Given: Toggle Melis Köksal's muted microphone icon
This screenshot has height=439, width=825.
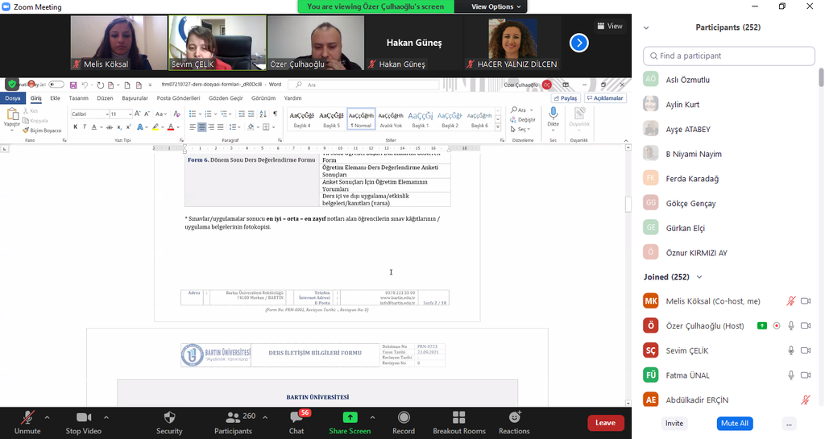Looking at the screenshot, I should 791,301.
